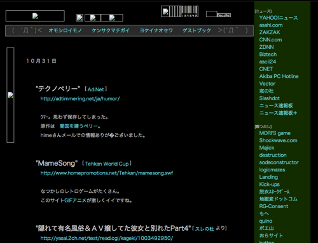Open the sodaconstructor link
Image resolution: width=318 pixels, height=243 pixels.
point(279,162)
